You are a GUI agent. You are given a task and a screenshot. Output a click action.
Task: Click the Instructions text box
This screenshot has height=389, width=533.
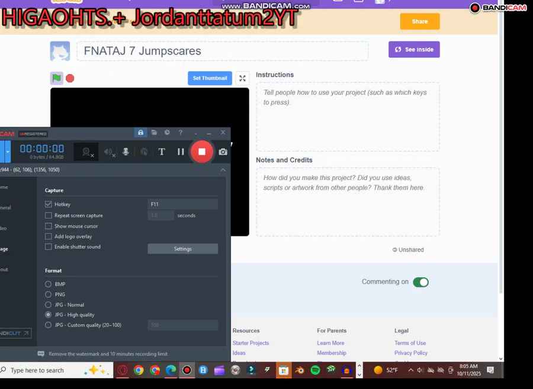pos(348,117)
